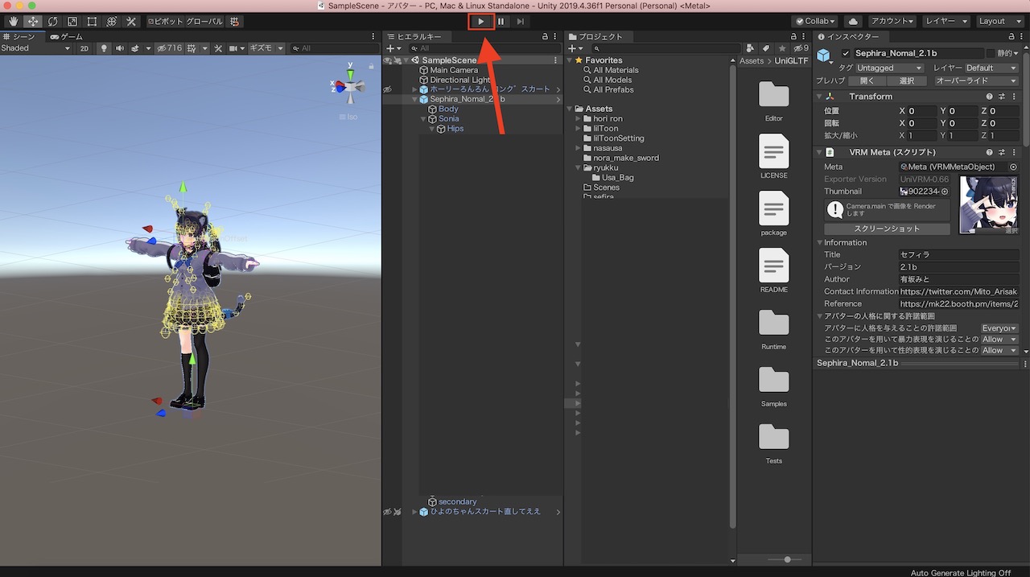Select the Rect Transform tool
This screenshot has width=1030, height=577.
91,21
